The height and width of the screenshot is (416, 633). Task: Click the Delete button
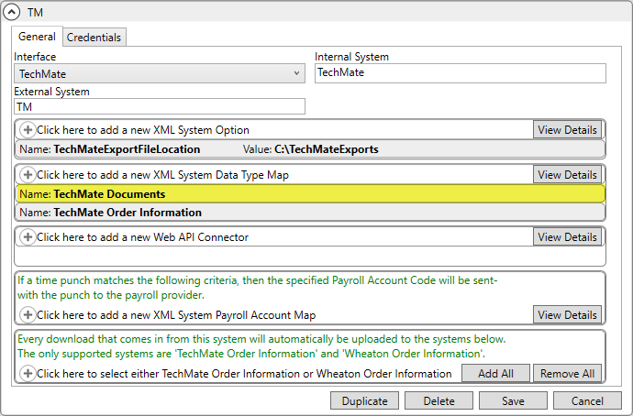click(439, 401)
